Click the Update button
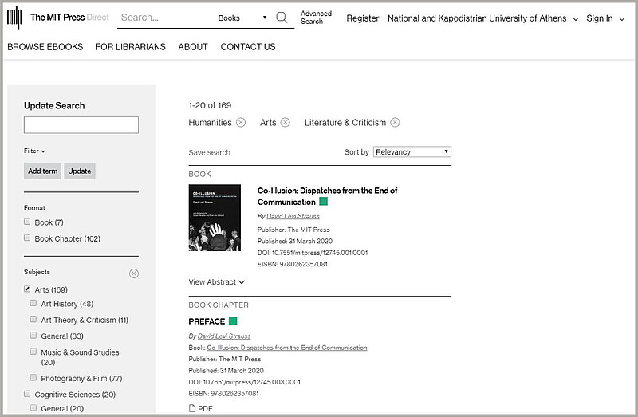This screenshot has width=638, height=417. [79, 171]
